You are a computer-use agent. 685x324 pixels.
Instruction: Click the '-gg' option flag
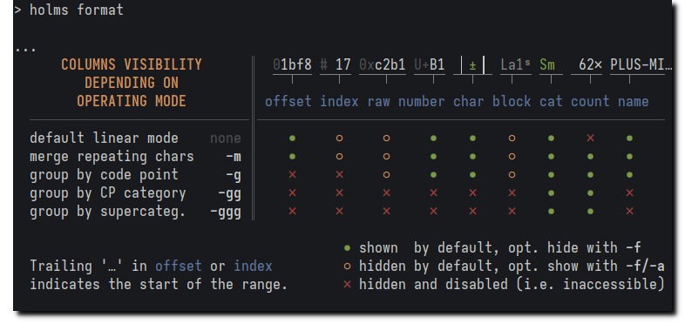click(229, 193)
